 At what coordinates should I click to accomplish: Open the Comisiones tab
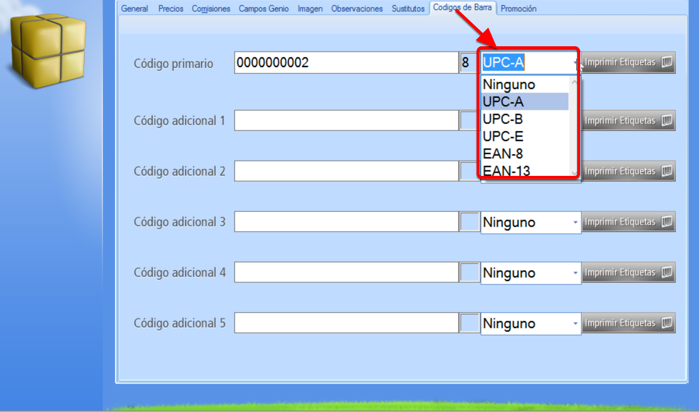211,9
